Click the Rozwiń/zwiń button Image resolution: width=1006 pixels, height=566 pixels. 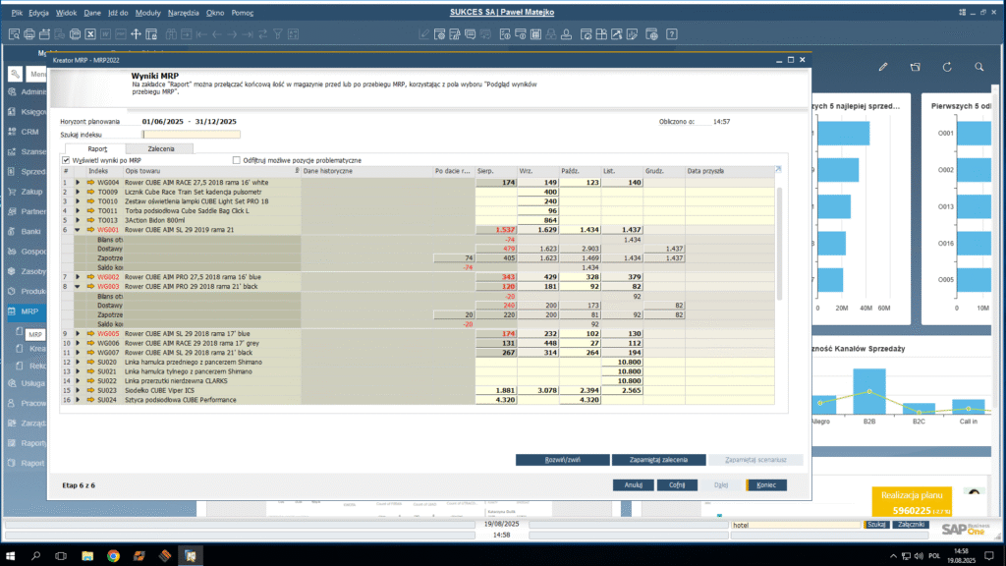click(563, 460)
